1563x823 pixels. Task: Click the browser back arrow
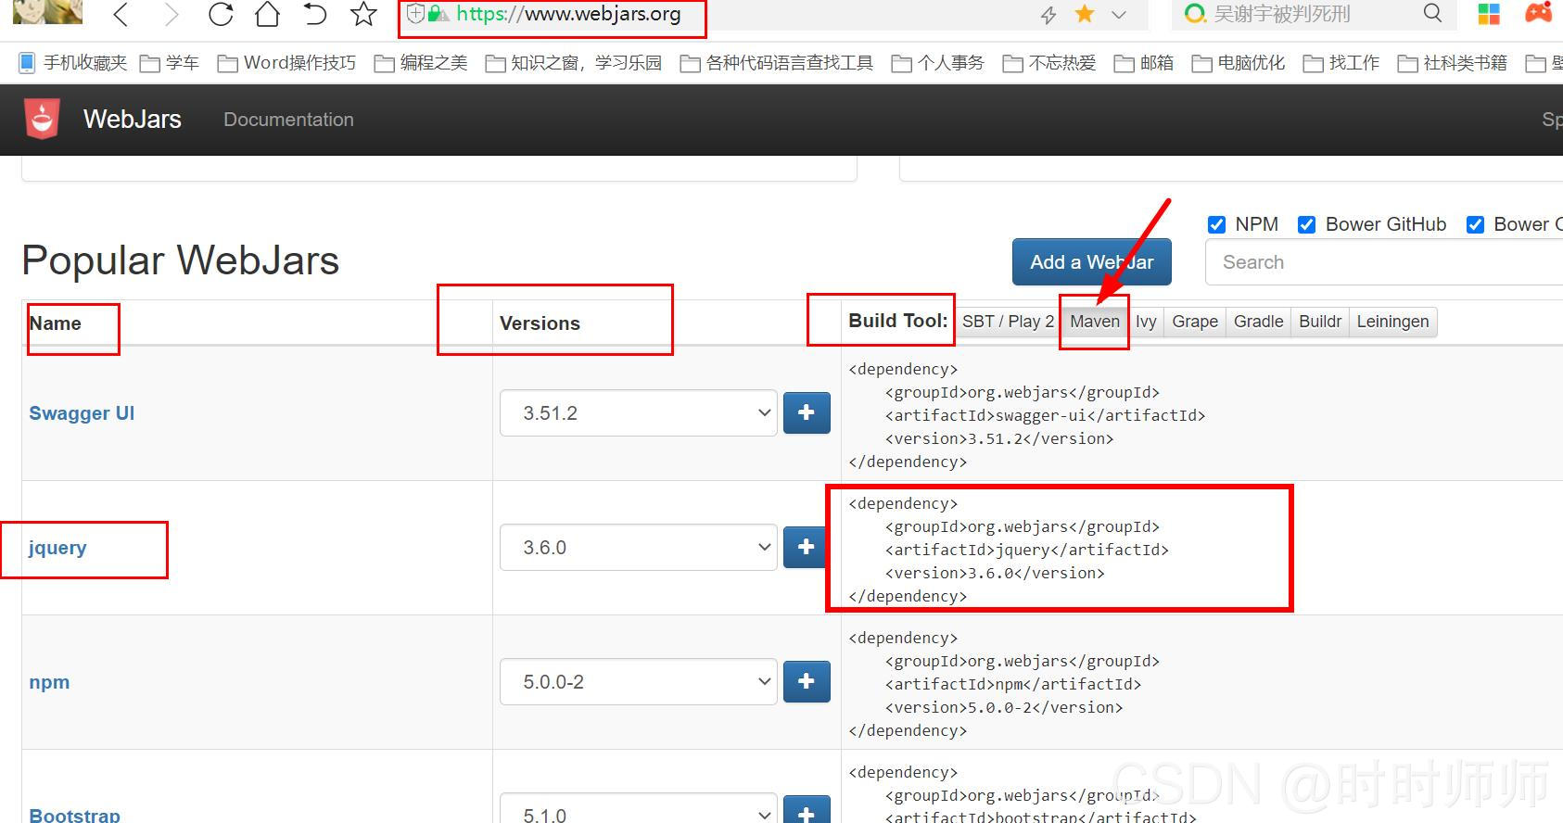[x=121, y=14]
